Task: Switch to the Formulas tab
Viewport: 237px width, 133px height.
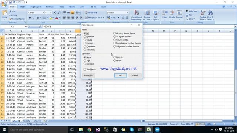Action: coord(50,7)
